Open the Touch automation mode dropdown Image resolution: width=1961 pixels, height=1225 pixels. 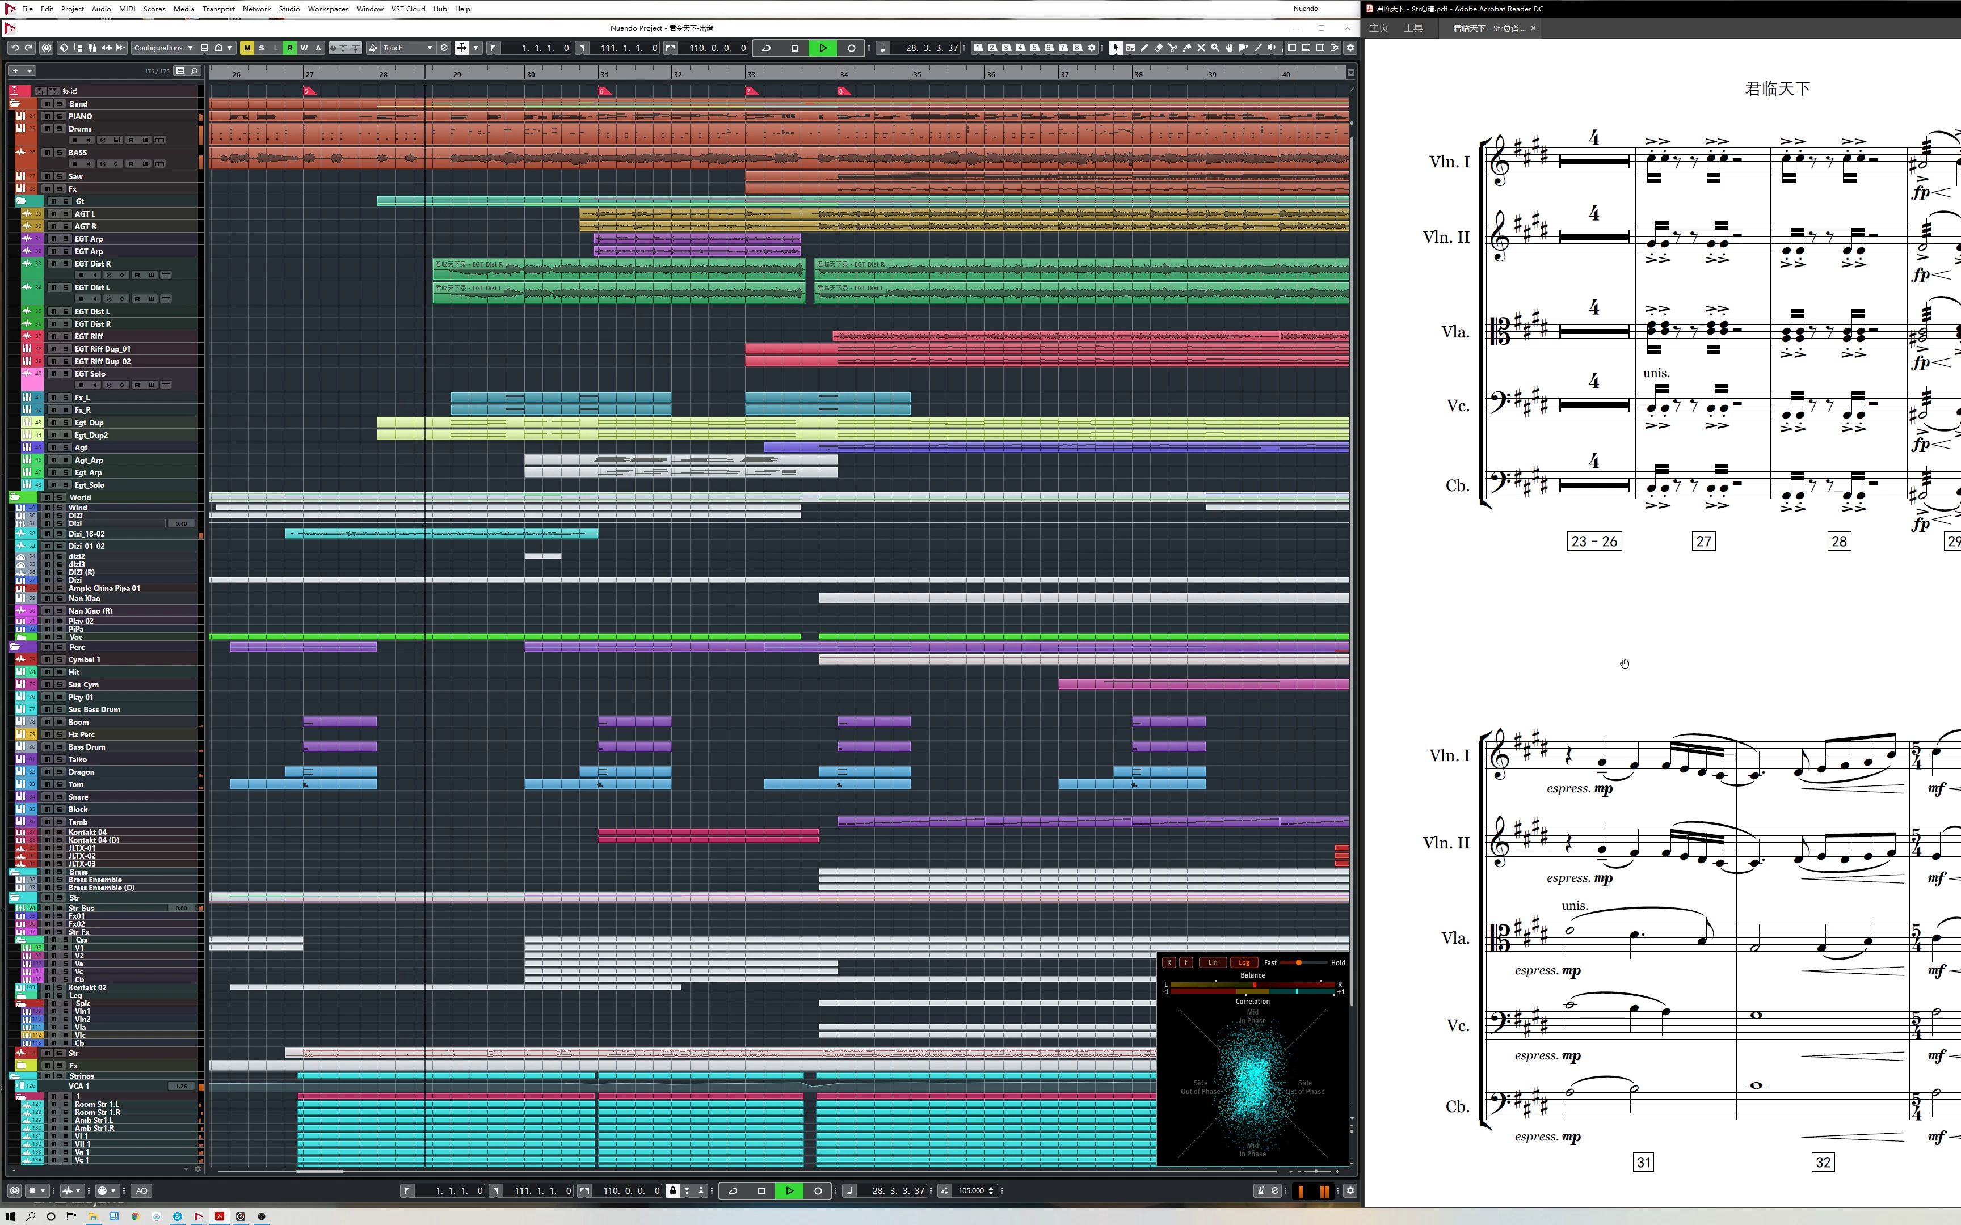[x=409, y=48]
